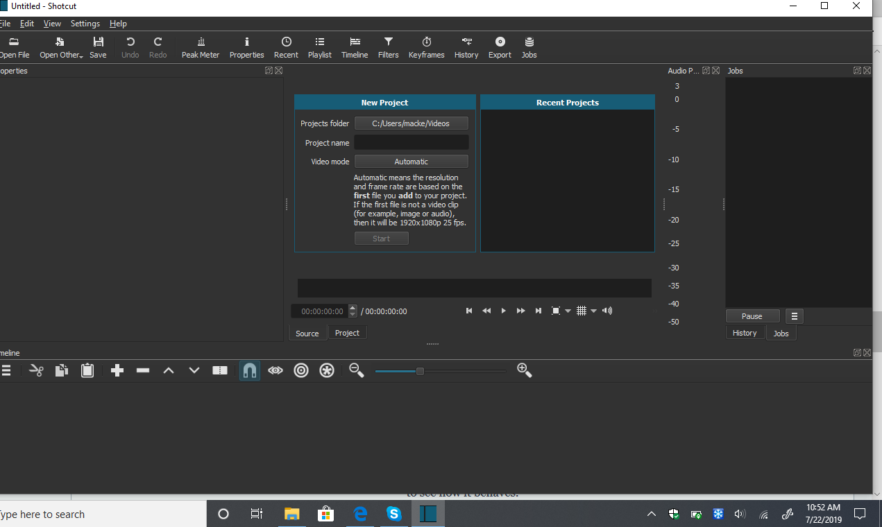Screen dimensions: 882x527
Task: Click the timeline zoom in magnifier
Action: [x=525, y=370]
